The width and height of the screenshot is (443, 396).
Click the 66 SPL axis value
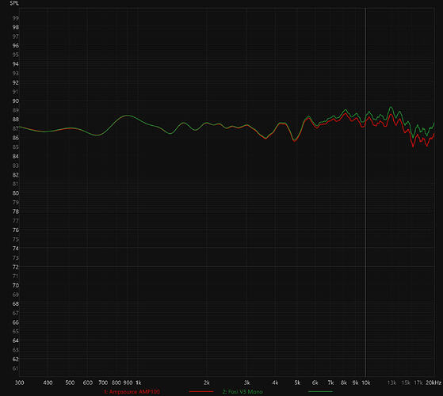tap(16, 322)
